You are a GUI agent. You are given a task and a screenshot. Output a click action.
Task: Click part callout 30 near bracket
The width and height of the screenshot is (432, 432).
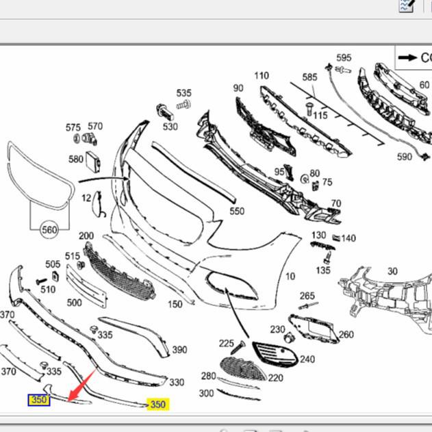(x=392, y=271)
